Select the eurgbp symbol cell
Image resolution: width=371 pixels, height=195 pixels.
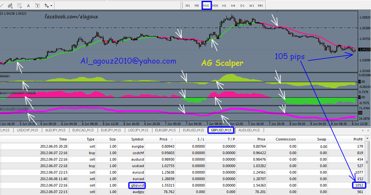[138, 146]
